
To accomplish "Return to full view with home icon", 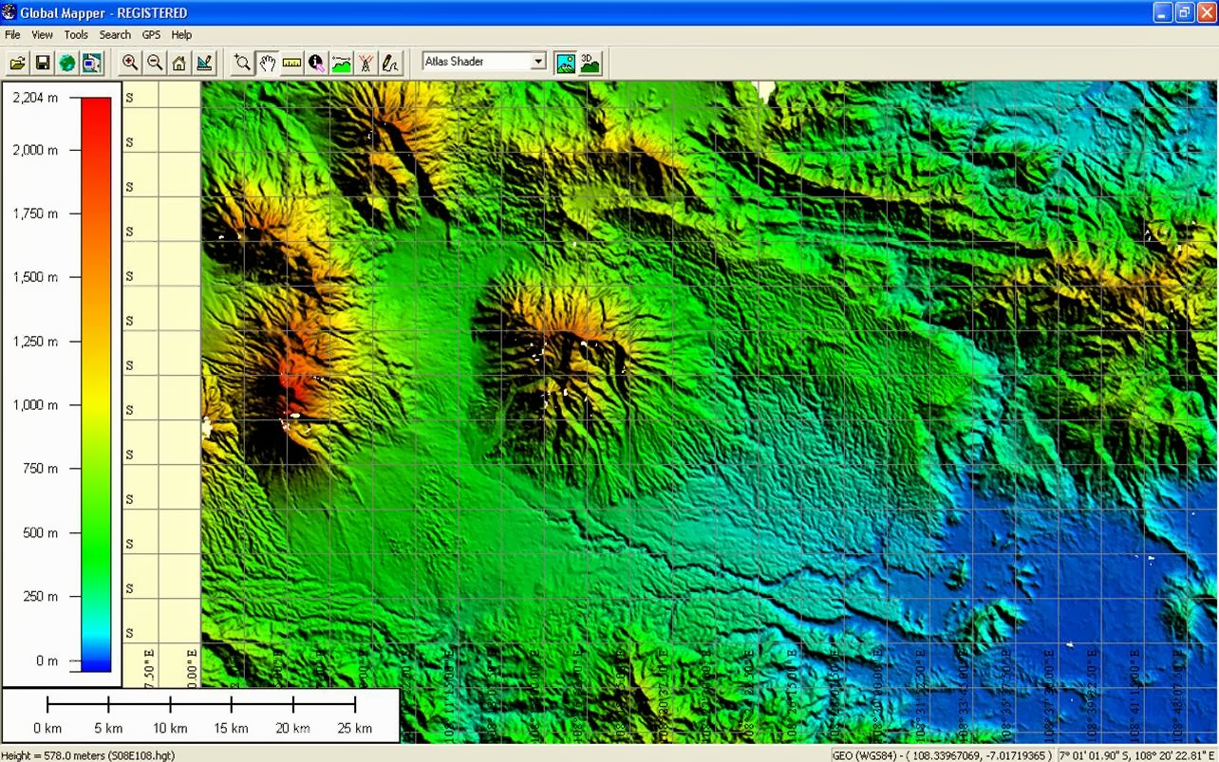I will (179, 63).
